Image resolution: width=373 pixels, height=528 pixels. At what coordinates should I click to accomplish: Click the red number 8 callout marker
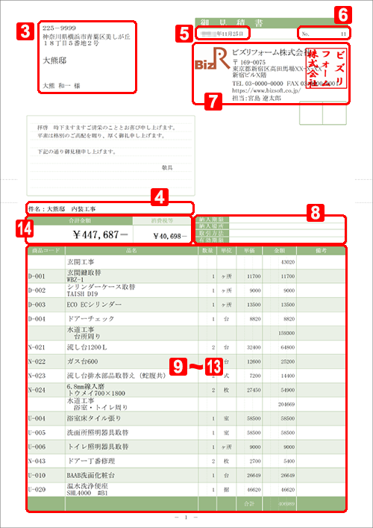click(x=315, y=213)
